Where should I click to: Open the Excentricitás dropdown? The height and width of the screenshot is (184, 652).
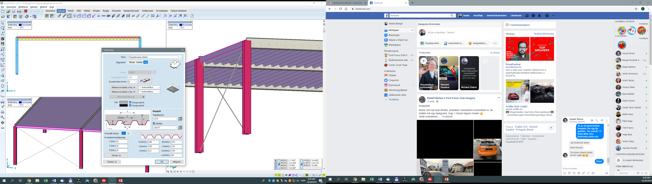click(136, 82)
